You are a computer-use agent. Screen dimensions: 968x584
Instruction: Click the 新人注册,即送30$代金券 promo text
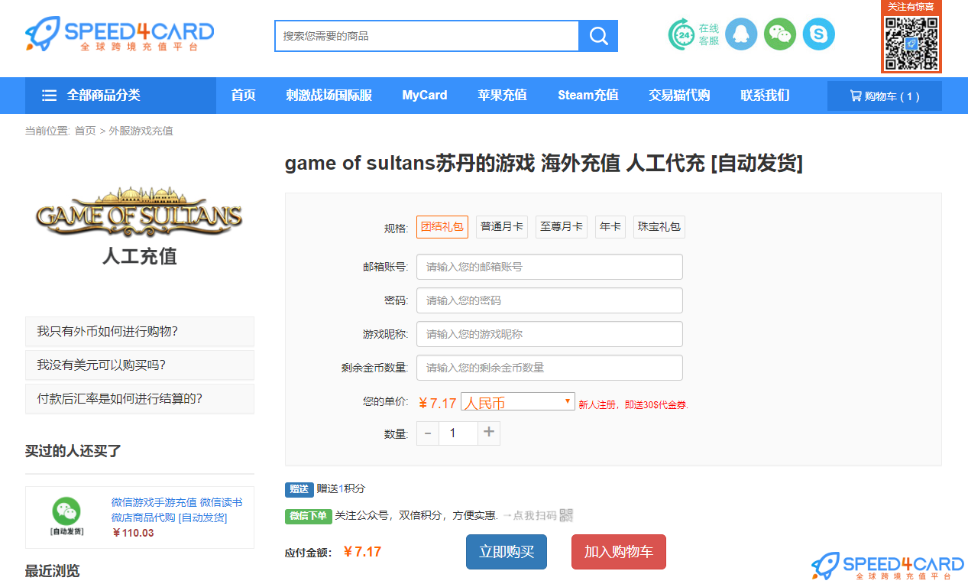[633, 405]
